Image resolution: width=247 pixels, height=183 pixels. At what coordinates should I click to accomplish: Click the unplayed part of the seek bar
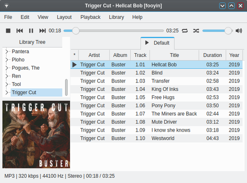click(122, 31)
